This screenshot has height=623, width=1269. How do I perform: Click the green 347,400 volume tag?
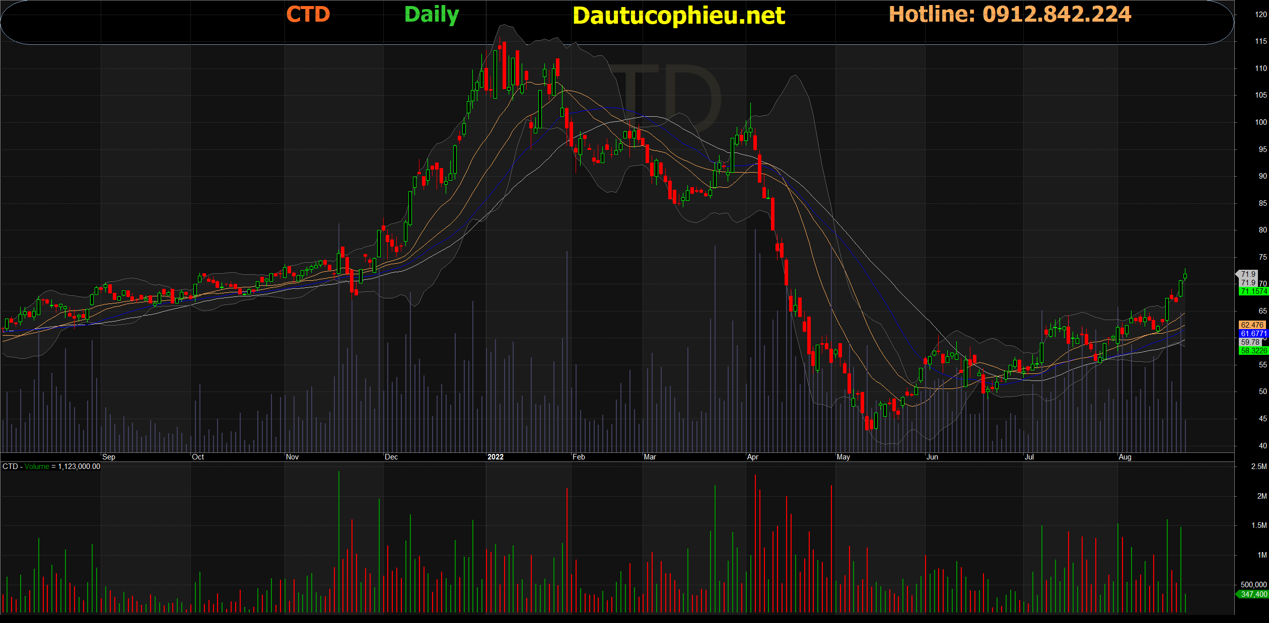(1253, 594)
